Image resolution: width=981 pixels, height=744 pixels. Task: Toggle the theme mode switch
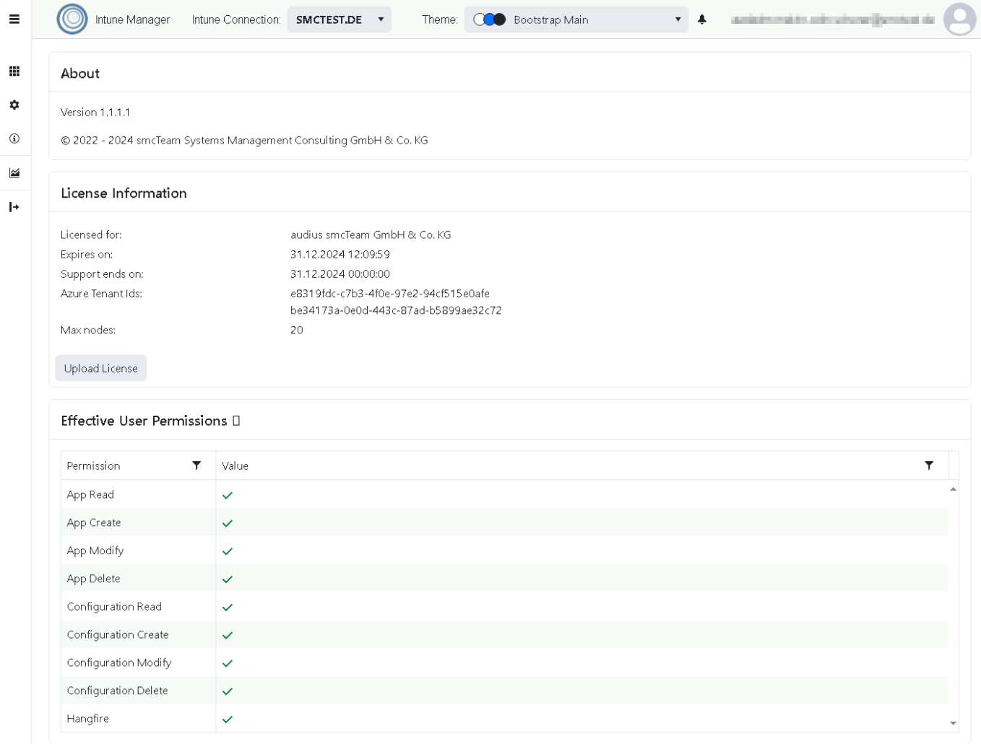489,19
